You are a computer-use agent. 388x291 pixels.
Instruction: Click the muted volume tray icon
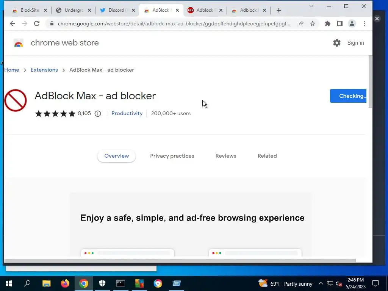point(339,283)
